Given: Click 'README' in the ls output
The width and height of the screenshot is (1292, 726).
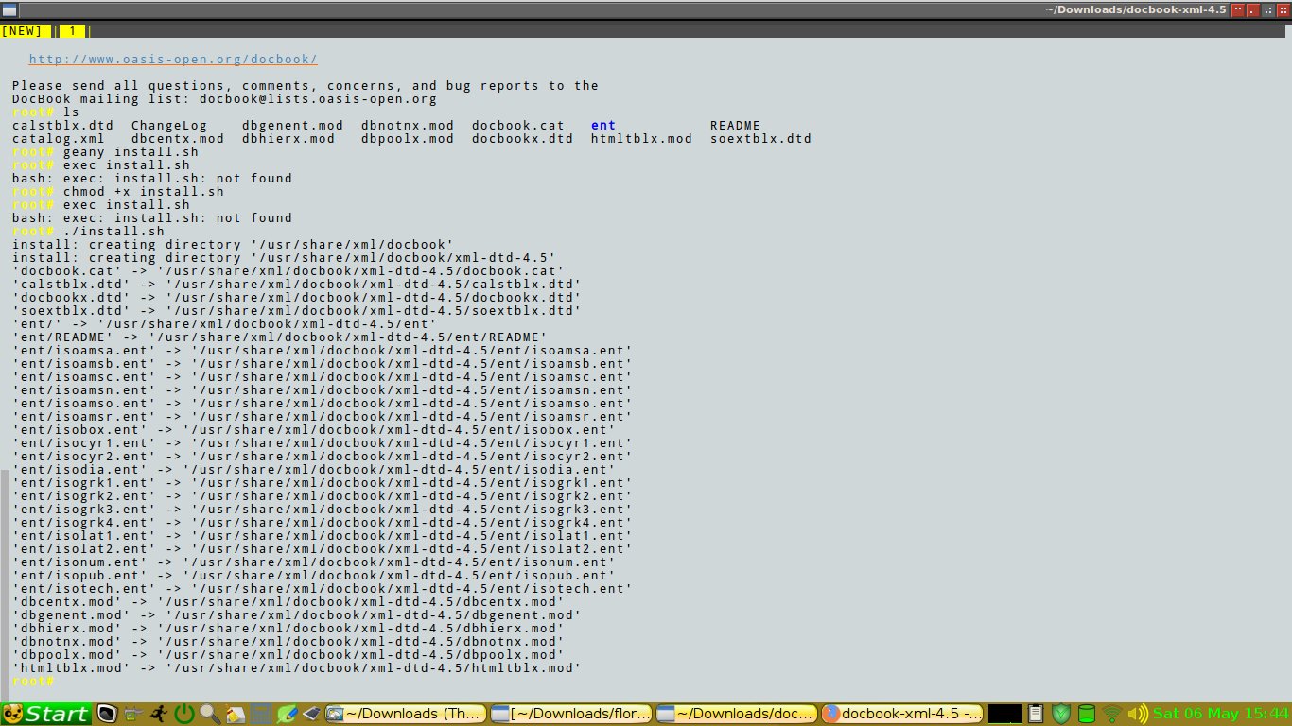Looking at the screenshot, I should (x=735, y=125).
